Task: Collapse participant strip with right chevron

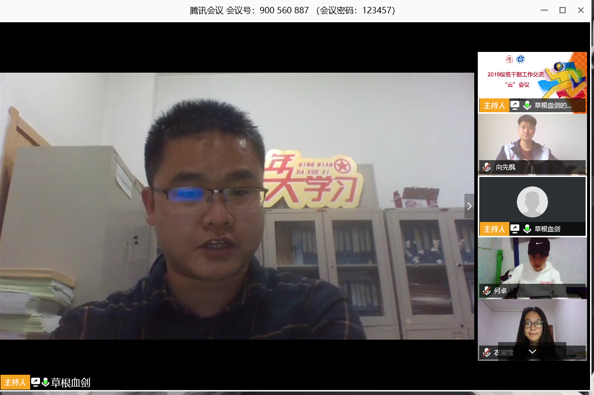Action: 469,206
